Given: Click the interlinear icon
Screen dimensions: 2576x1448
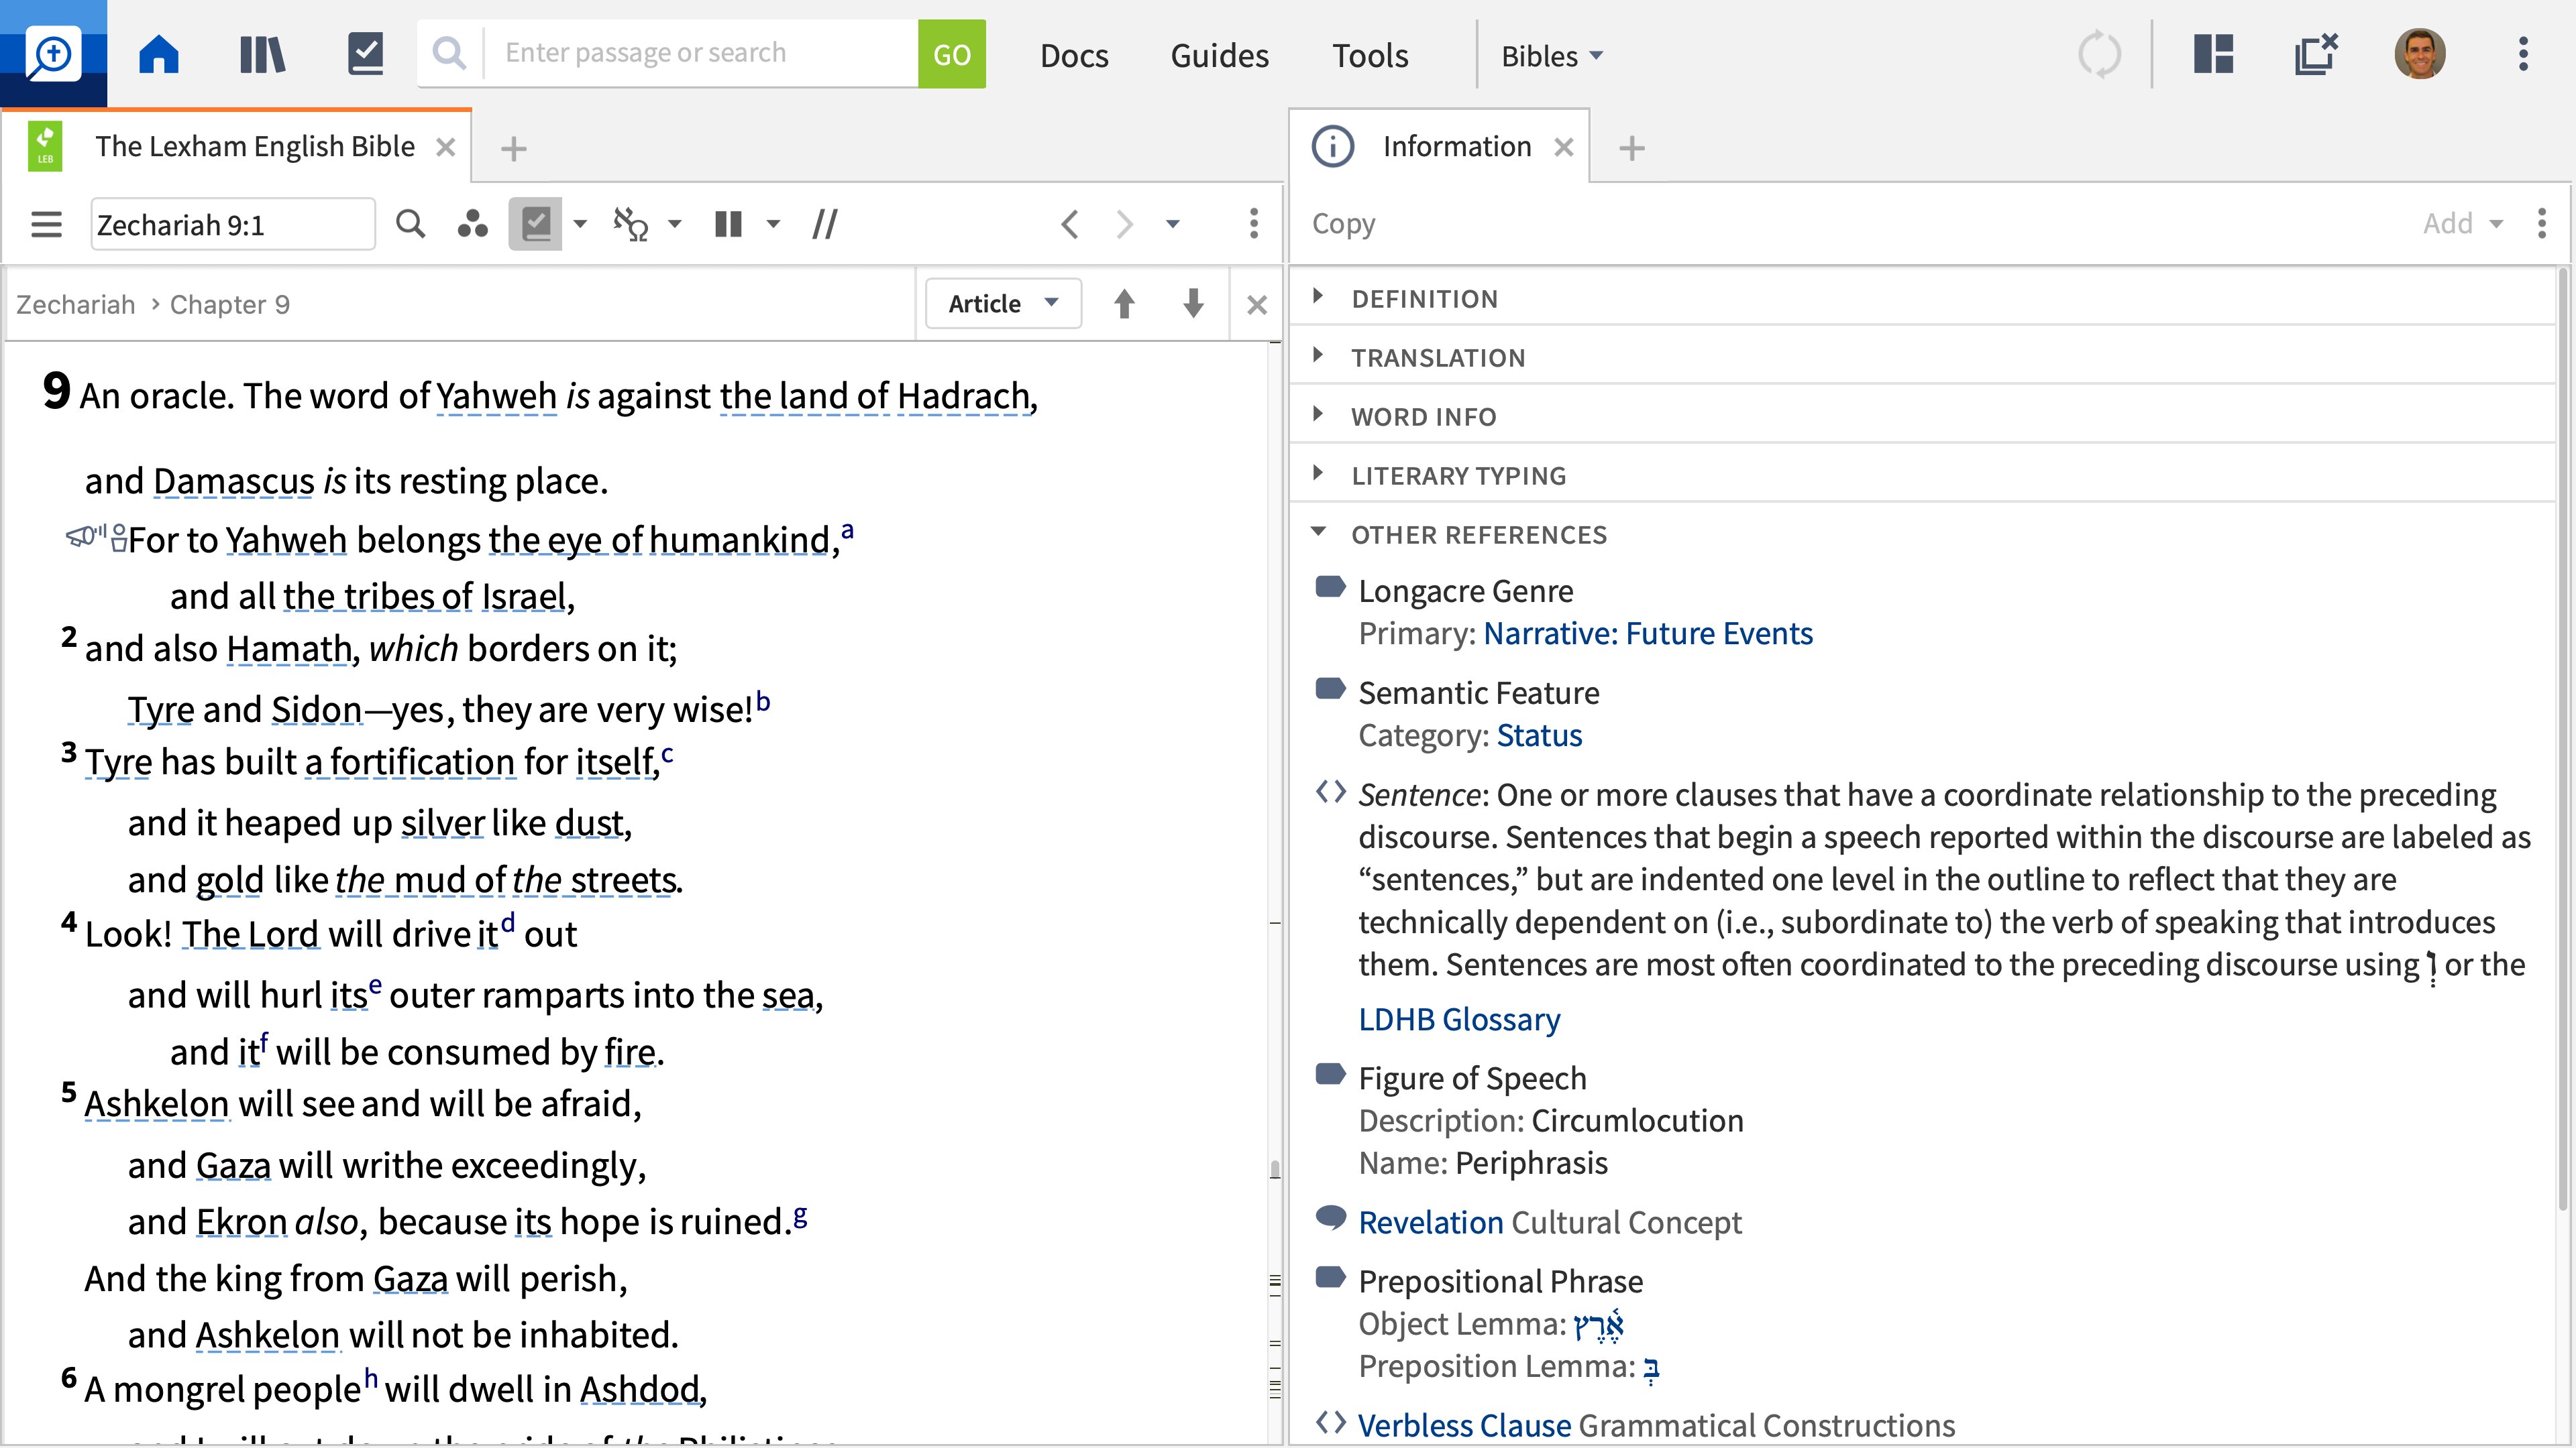Looking at the screenshot, I should click(x=632, y=224).
